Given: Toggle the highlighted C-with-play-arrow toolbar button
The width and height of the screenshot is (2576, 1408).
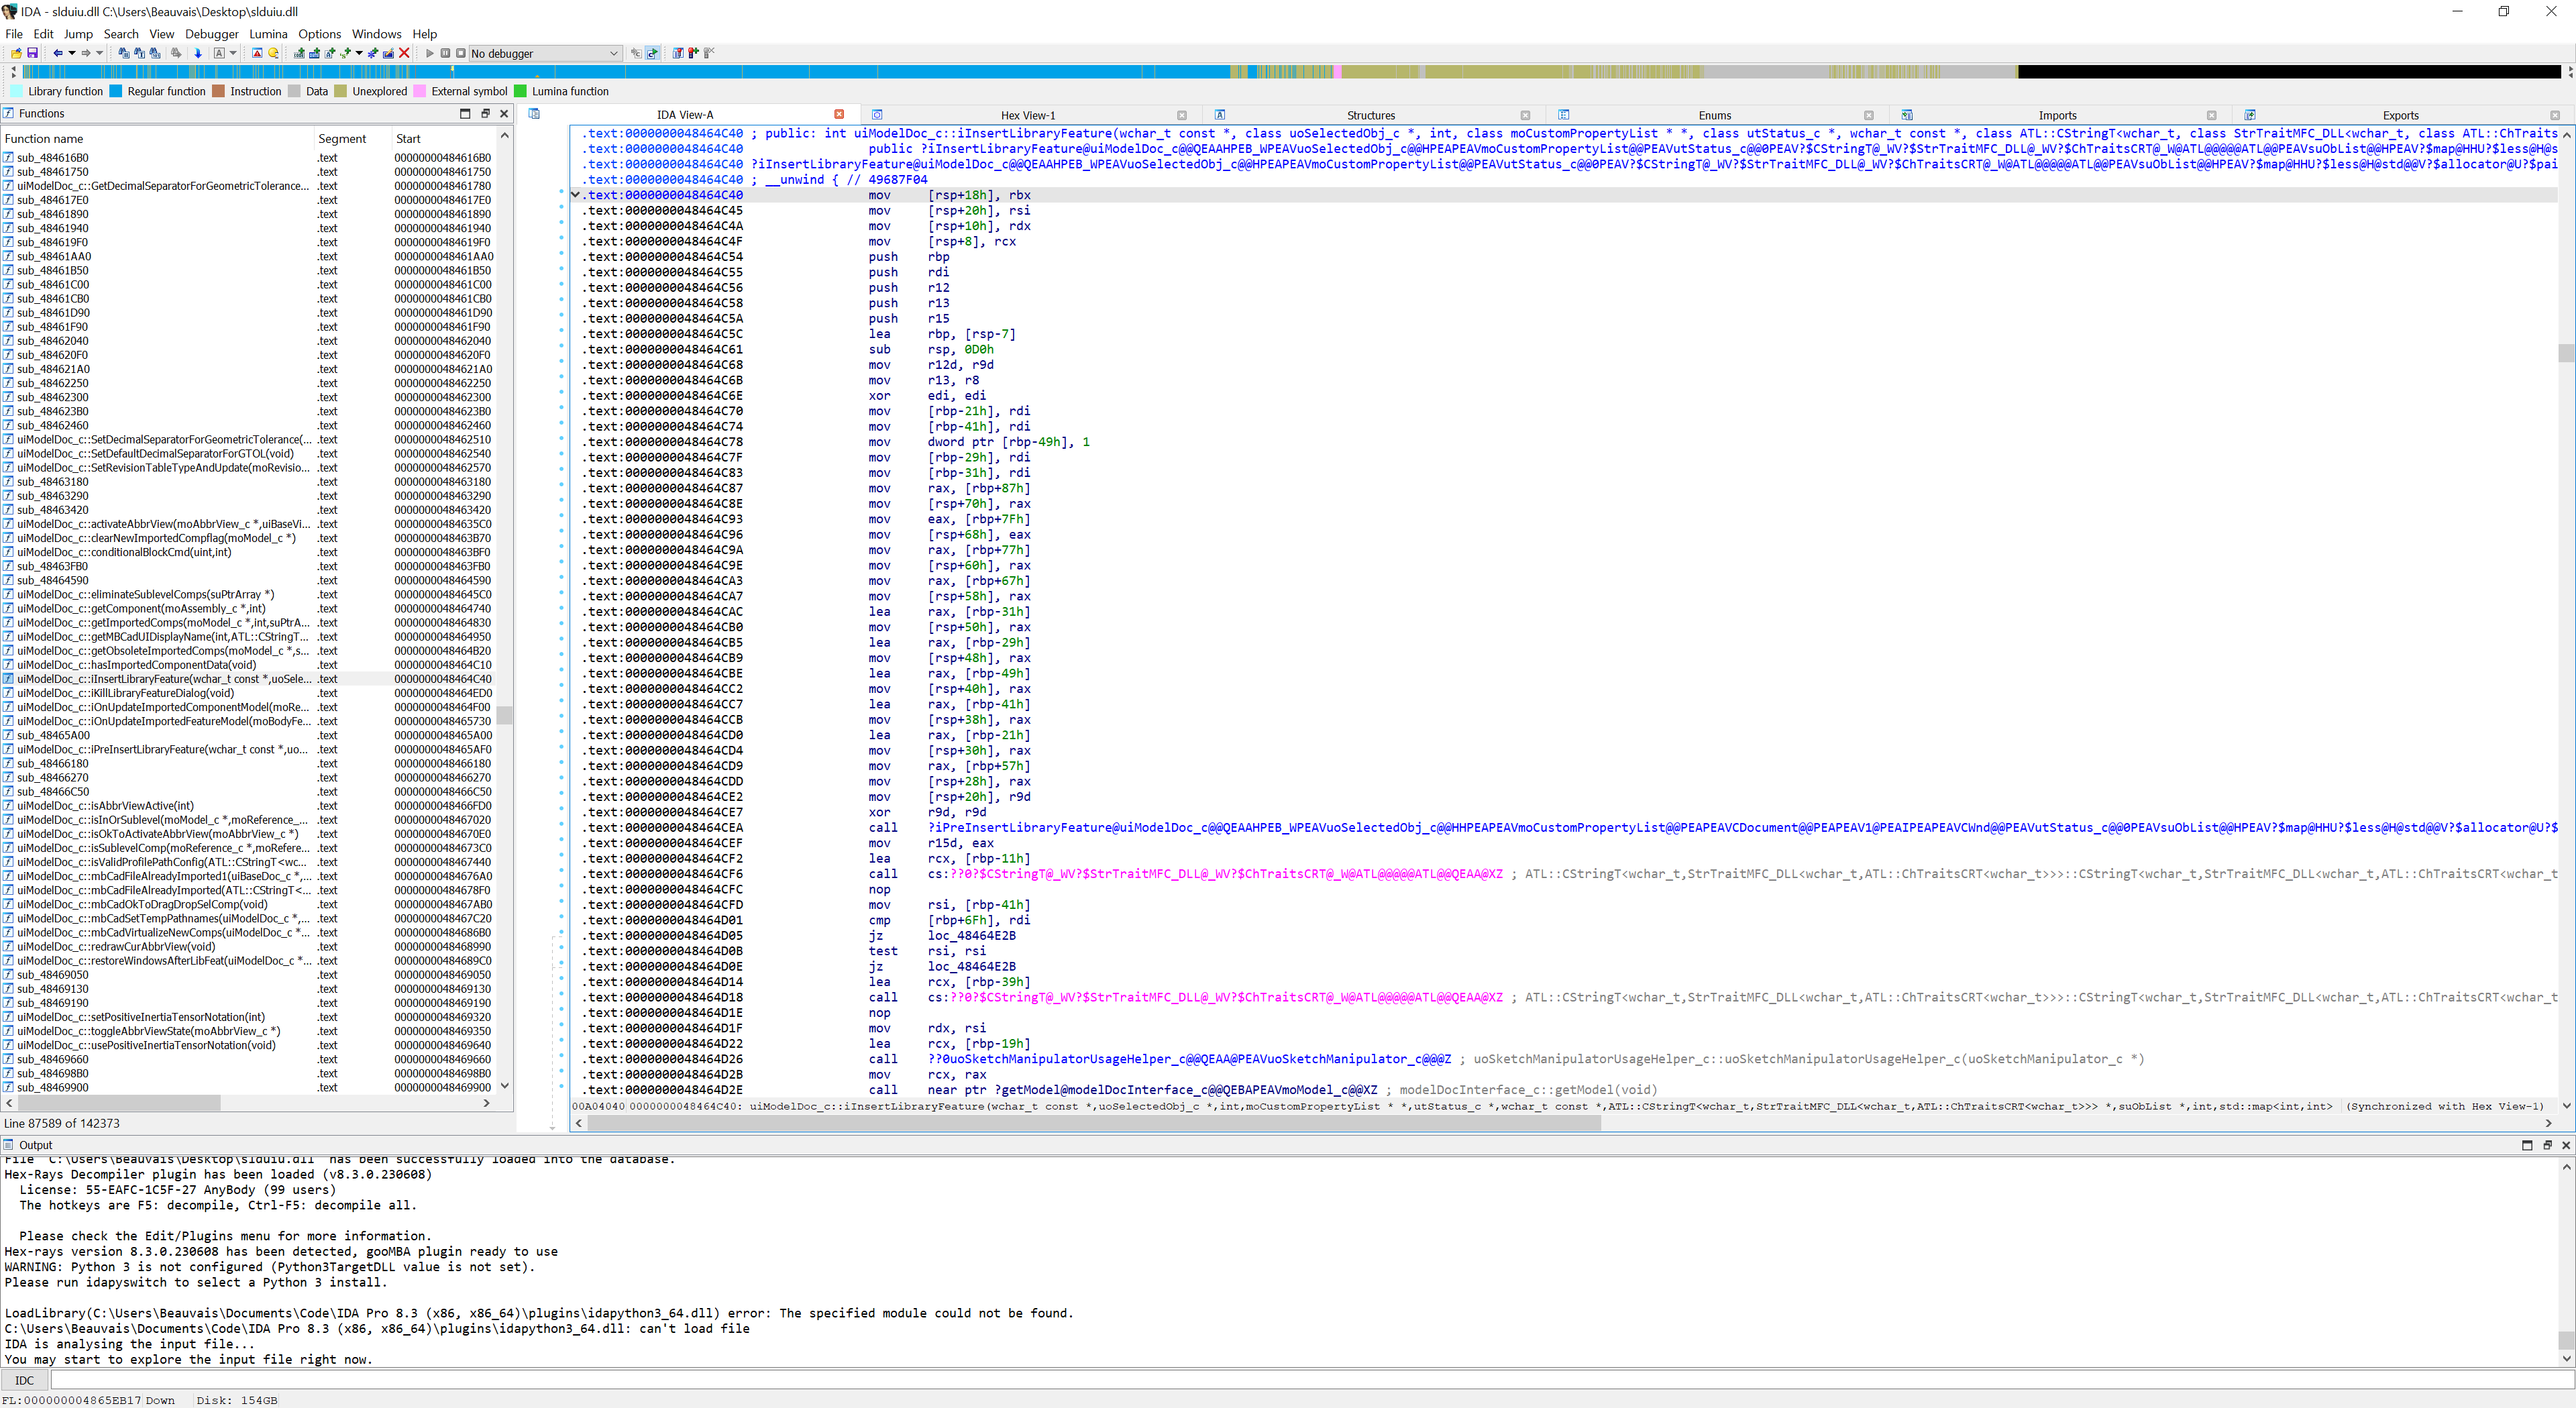Looking at the screenshot, I should tap(653, 53).
